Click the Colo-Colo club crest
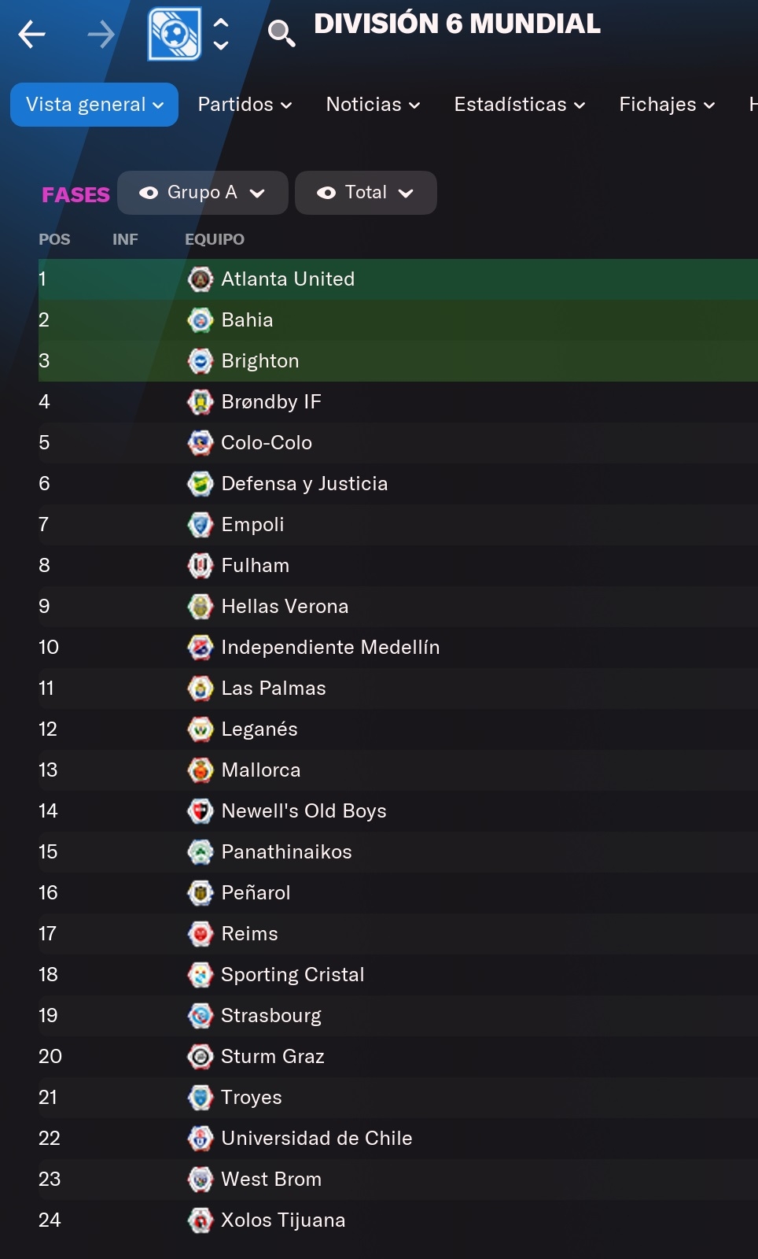The height and width of the screenshot is (1259, 758). [201, 442]
